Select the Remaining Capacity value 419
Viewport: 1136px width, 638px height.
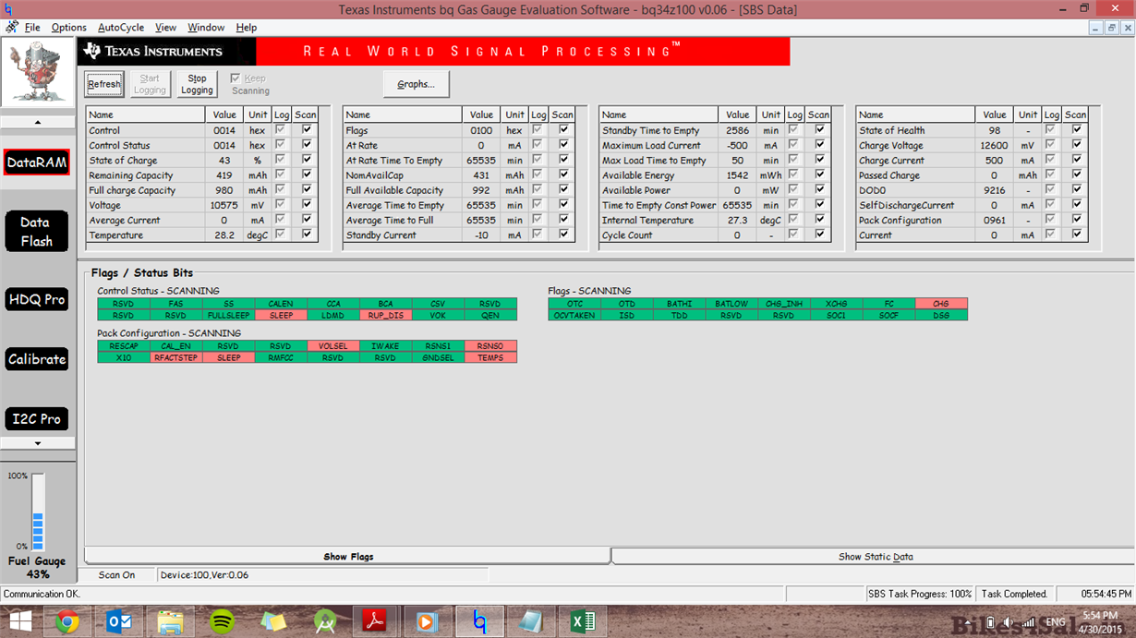coord(224,175)
